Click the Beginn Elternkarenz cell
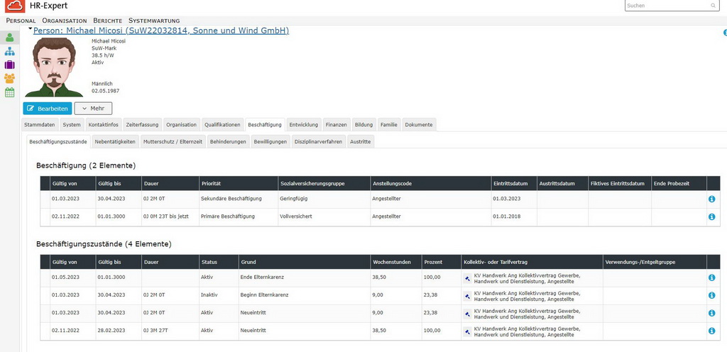The image size is (727, 352). 305,295
